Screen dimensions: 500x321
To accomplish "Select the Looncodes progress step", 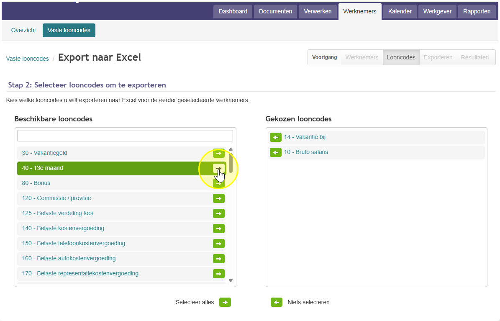I will click(401, 57).
